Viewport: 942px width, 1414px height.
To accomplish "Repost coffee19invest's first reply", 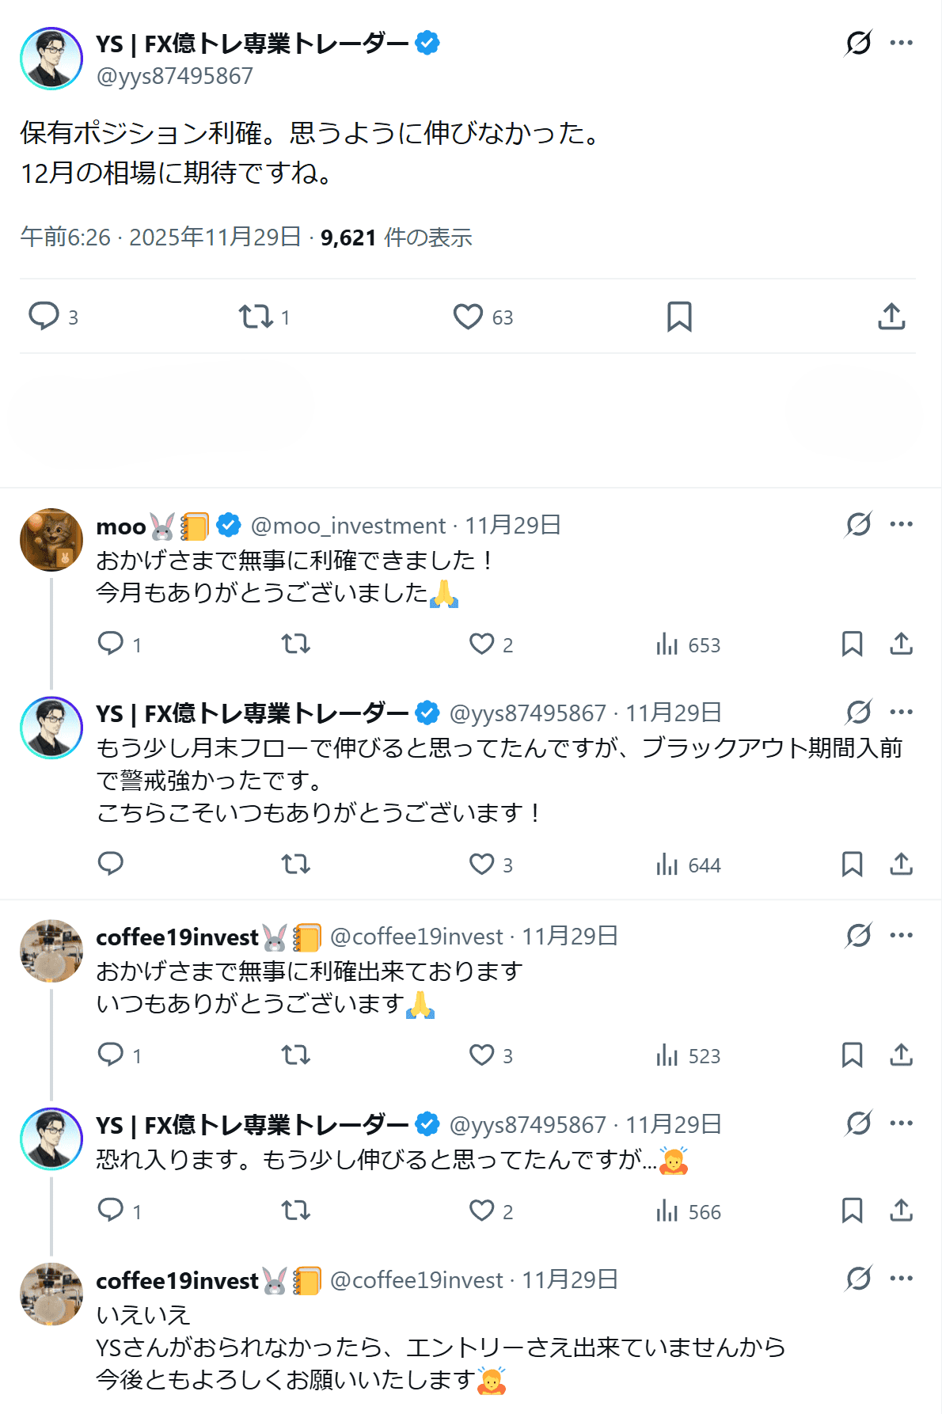I will [x=296, y=1055].
